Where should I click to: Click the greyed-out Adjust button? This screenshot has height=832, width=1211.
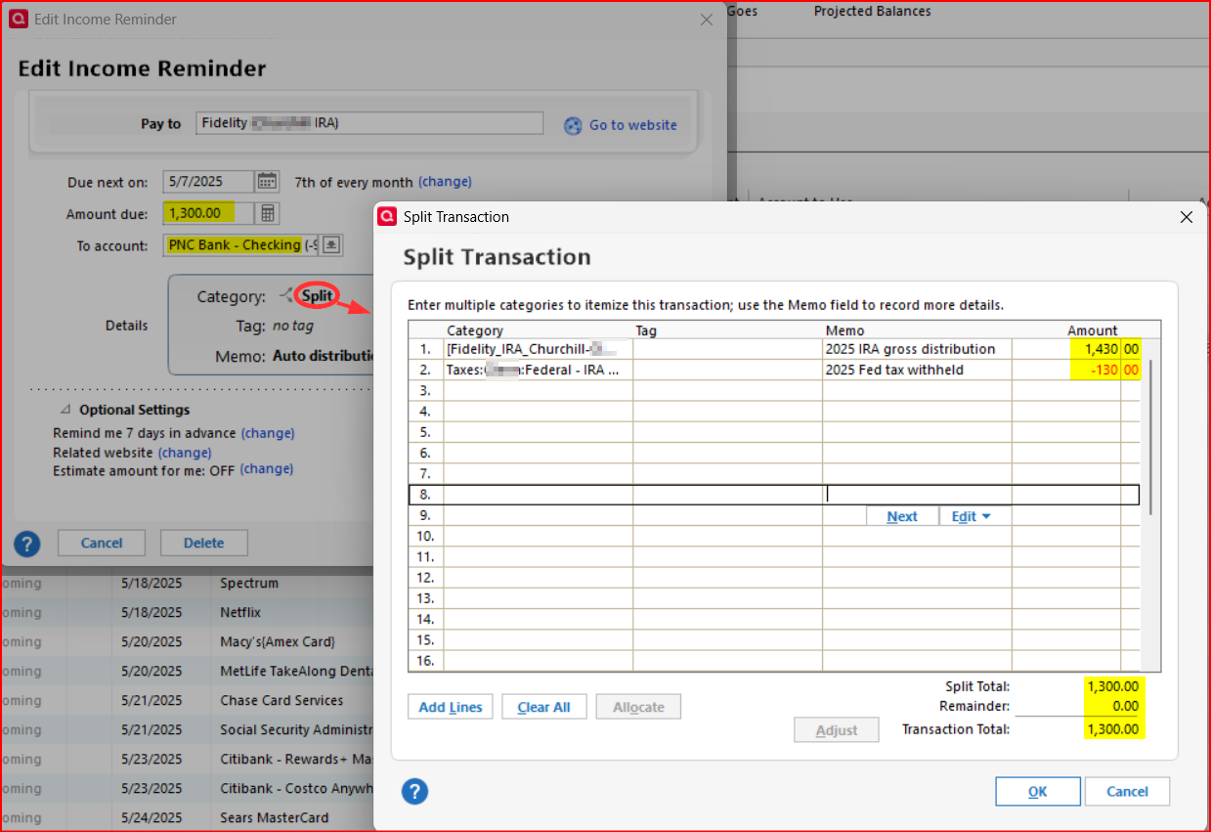(x=837, y=730)
